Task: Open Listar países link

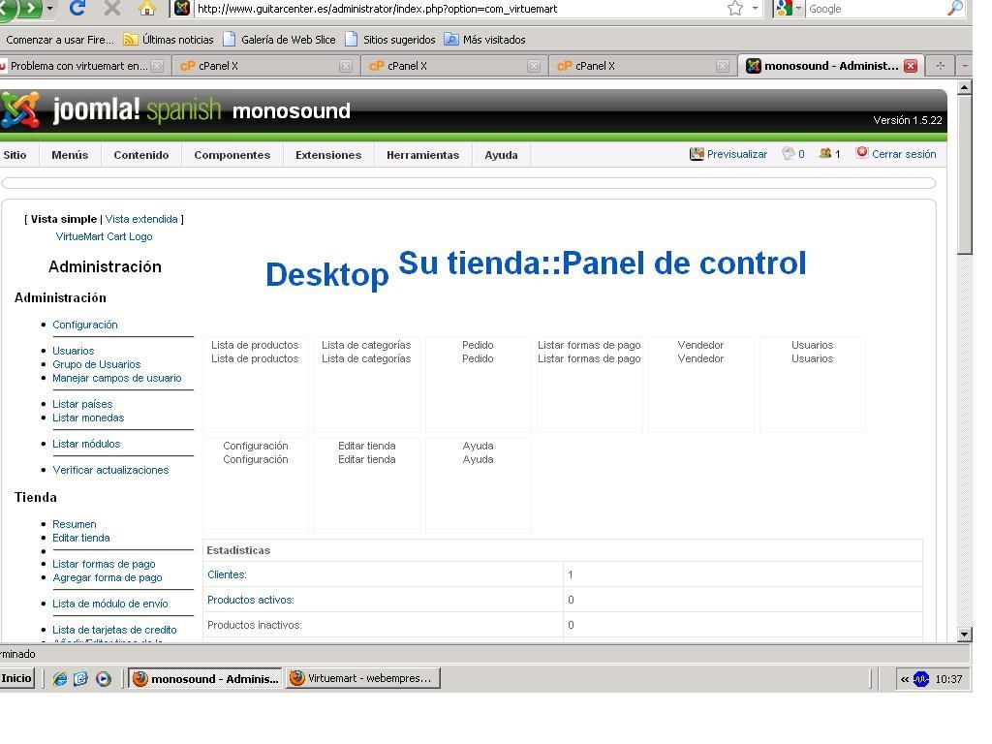Action: tap(82, 404)
